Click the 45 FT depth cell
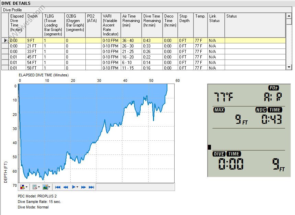Viewport: 295px width, 215px height. pos(34,57)
